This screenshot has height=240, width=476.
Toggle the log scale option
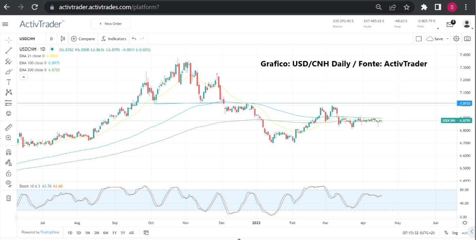[455, 233]
